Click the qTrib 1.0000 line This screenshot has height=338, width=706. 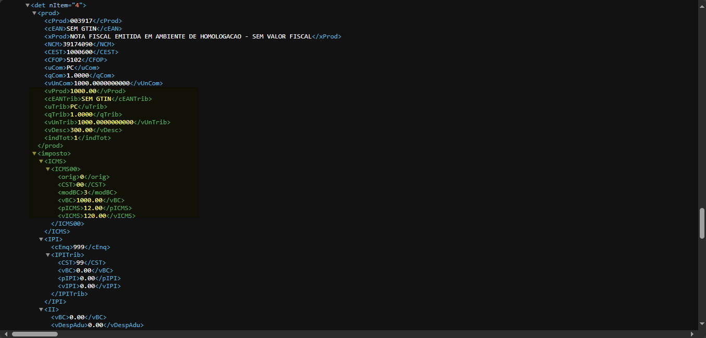(83, 114)
